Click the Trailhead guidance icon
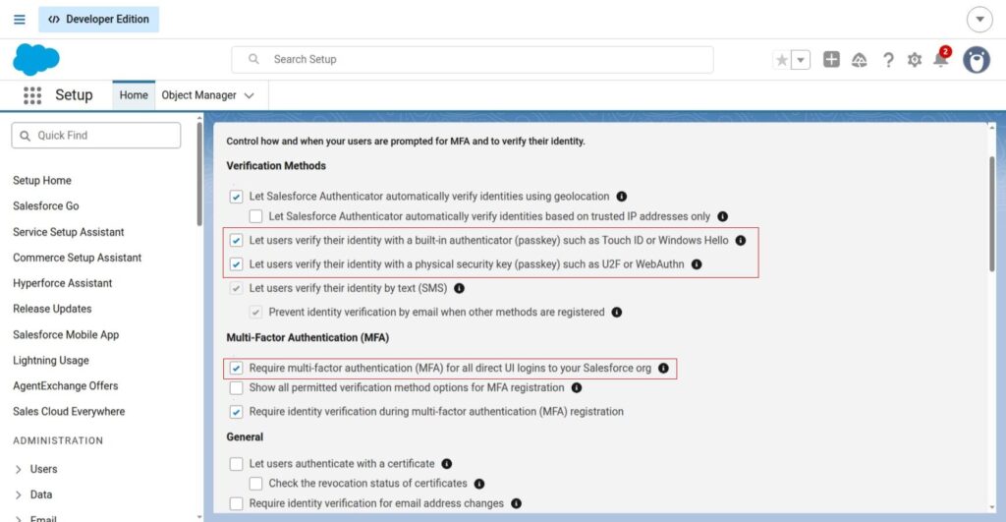 859,60
